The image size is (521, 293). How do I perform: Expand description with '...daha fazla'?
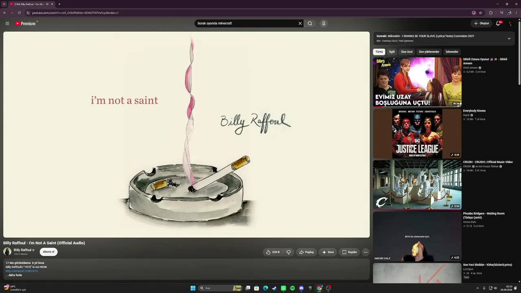(14, 275)
